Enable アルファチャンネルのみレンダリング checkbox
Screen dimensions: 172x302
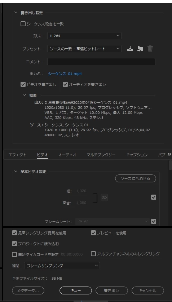click(x=93, y=254)
